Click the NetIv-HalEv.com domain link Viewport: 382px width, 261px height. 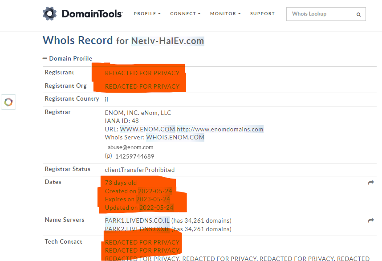(x=167, y=41)
